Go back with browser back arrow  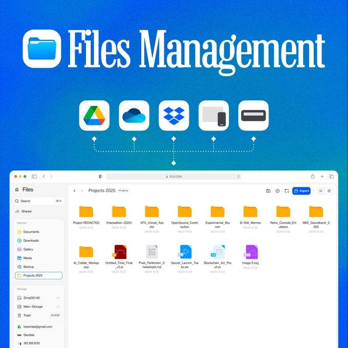coord(44,177)
